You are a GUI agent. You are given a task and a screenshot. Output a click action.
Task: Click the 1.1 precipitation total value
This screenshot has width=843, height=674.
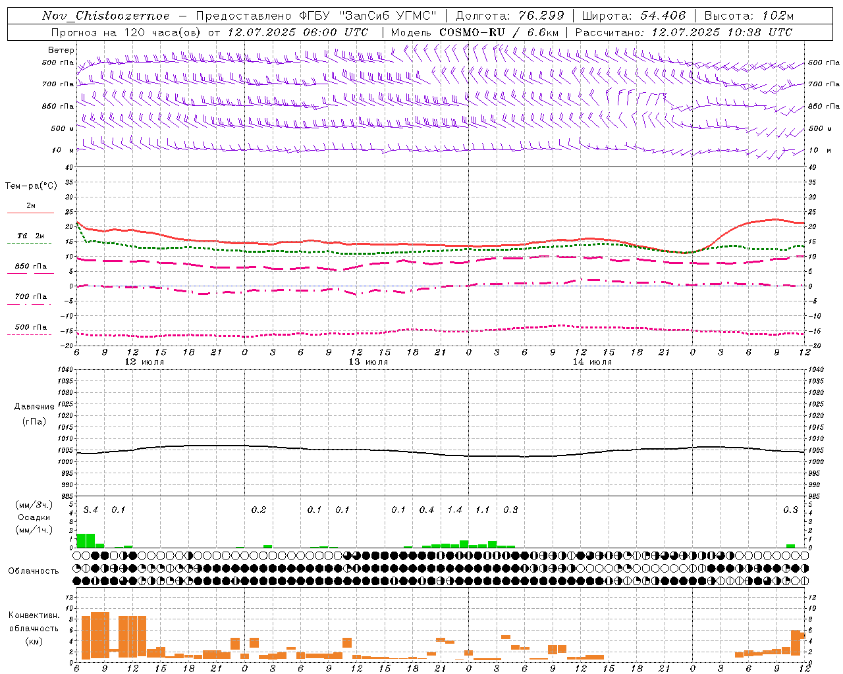click(483, 510)
